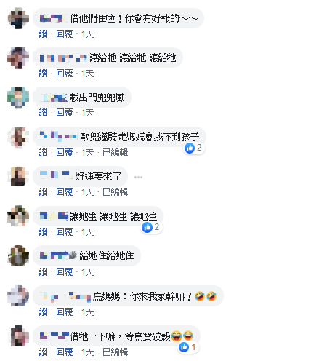This screenshot has height=361, width=327.
Task: Open avatar of the 借他們住啦 commenter
Action: pyautogui.click(x=18, y=18)
